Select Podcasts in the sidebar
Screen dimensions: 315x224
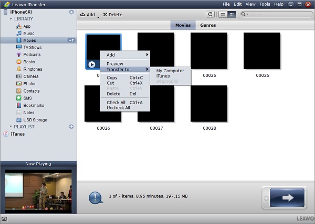[31, 54]
